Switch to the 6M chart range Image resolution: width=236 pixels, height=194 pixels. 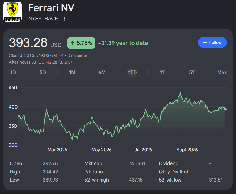(x=102, y=72)
